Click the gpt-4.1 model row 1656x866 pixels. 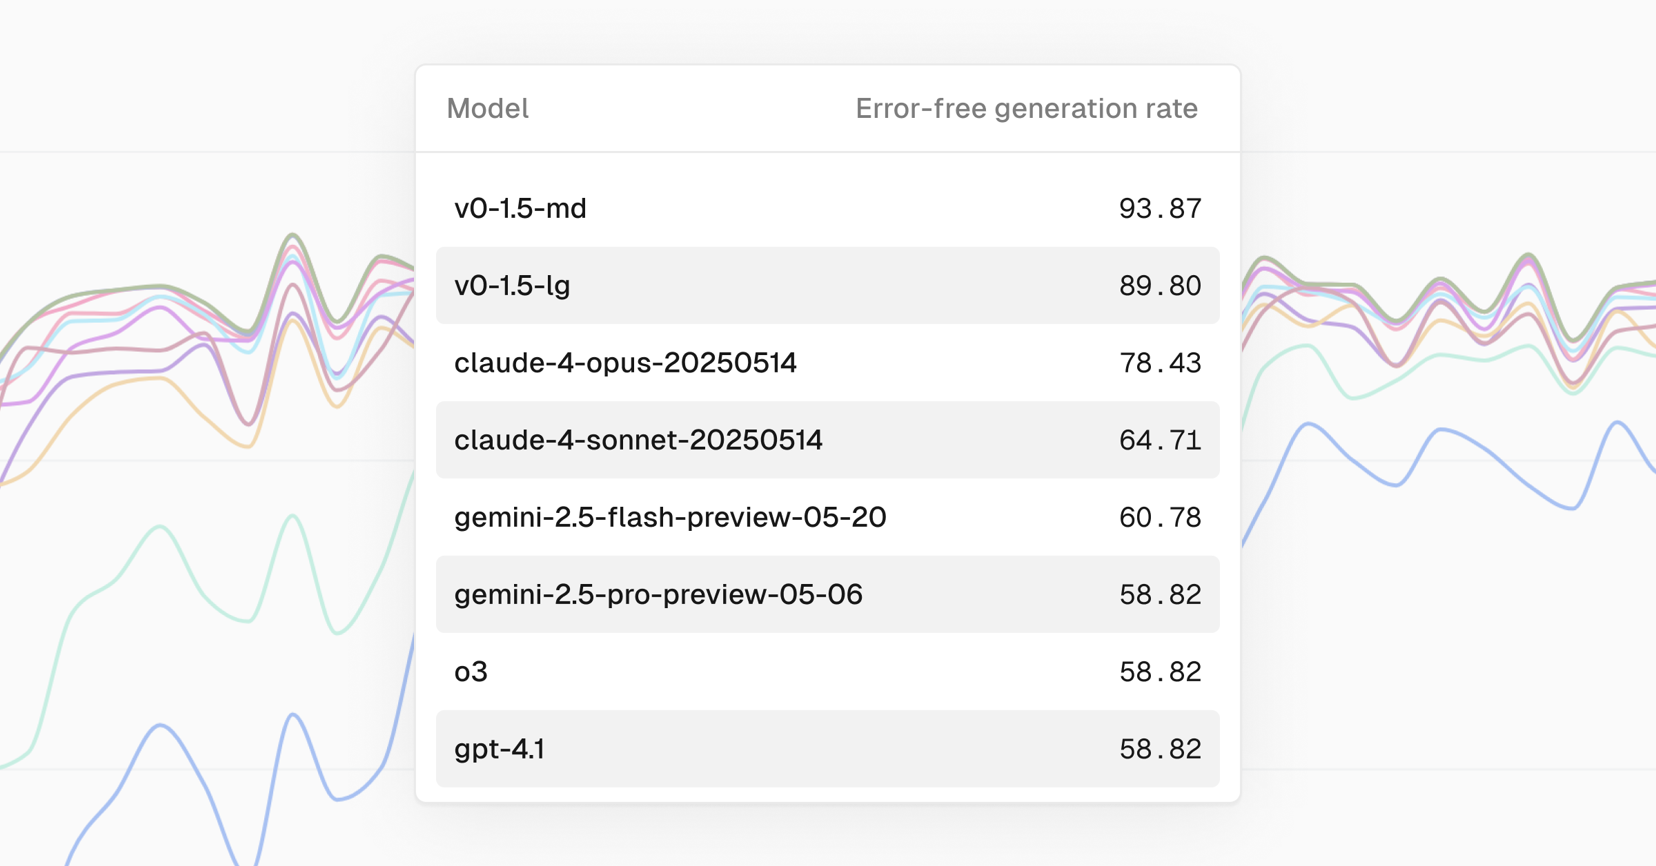click(x=827, y=749)
